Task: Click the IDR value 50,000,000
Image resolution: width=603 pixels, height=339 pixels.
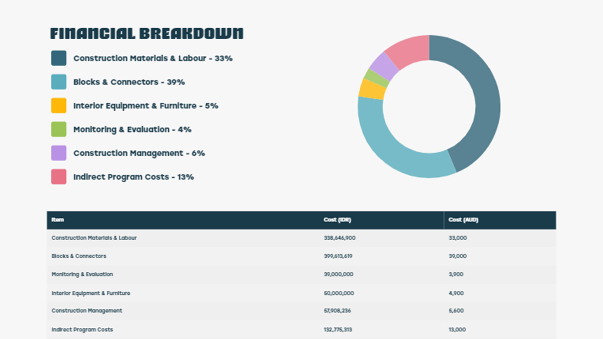Action: 339,293
